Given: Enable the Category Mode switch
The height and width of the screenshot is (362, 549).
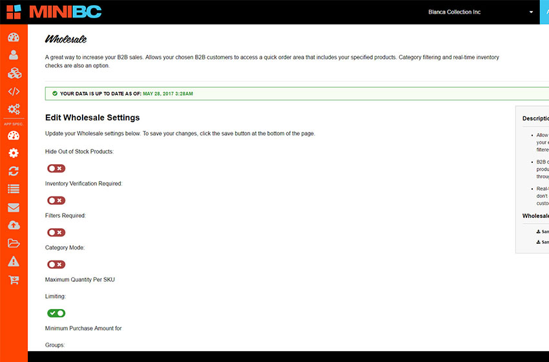Looking at the screenshot, I should click(56, 264).
